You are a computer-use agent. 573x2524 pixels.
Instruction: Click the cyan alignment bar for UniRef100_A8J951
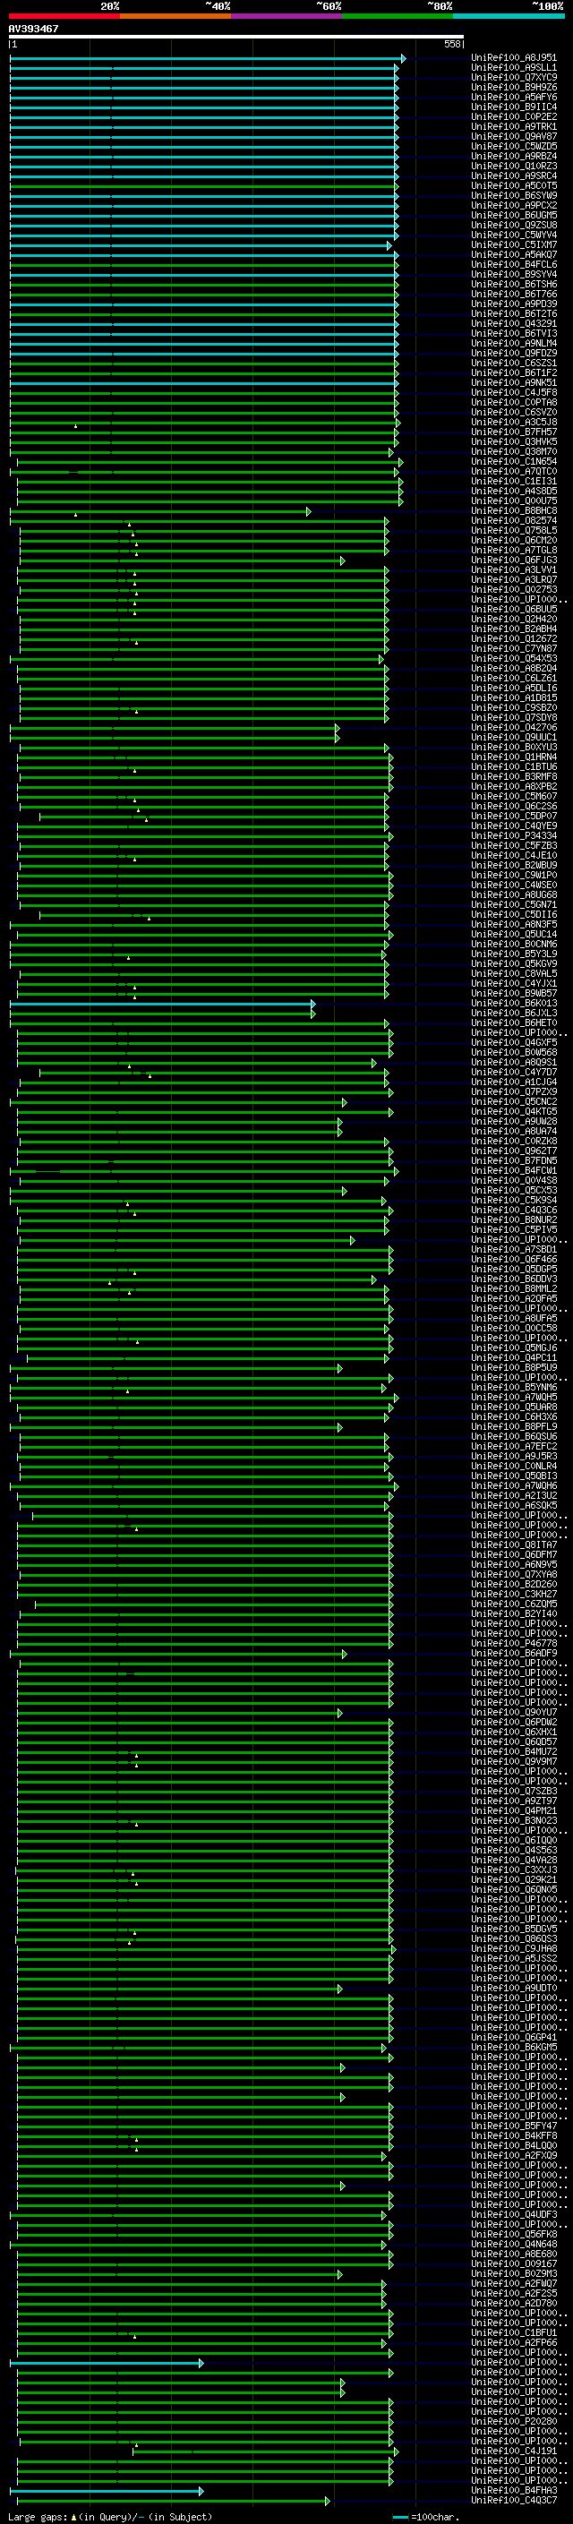click(208, 59)
